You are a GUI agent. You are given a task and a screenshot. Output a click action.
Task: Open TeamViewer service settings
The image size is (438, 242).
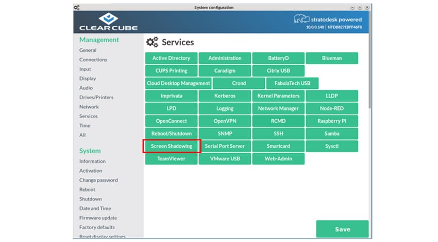(x=171, y=158)
